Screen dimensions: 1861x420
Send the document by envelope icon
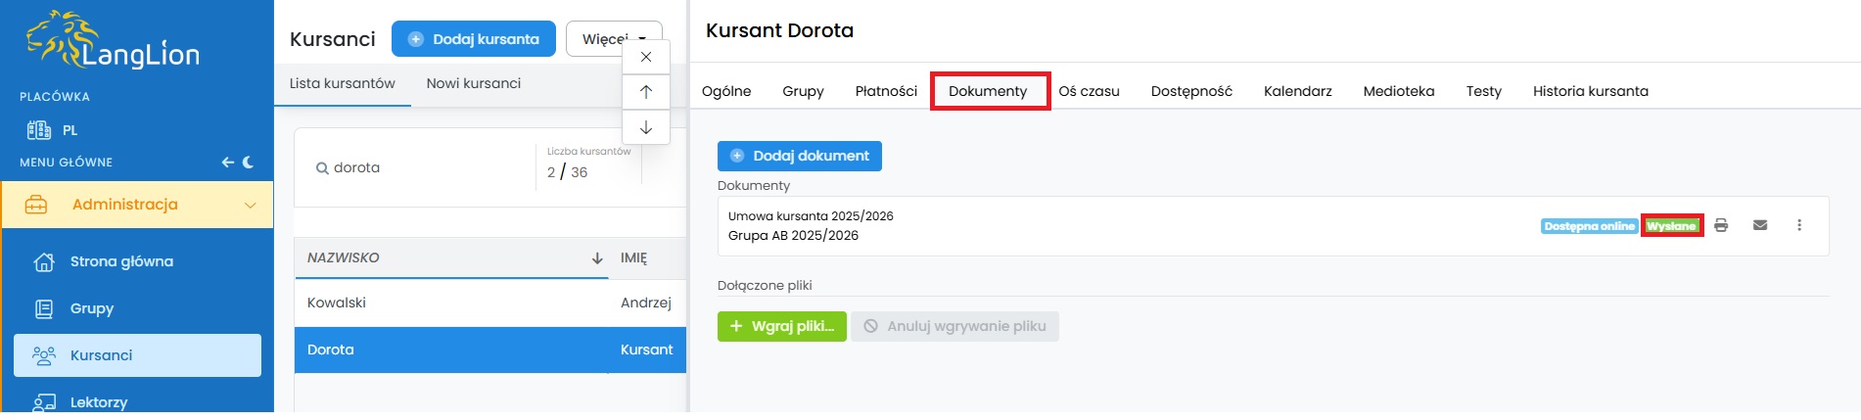(1760, 225)
